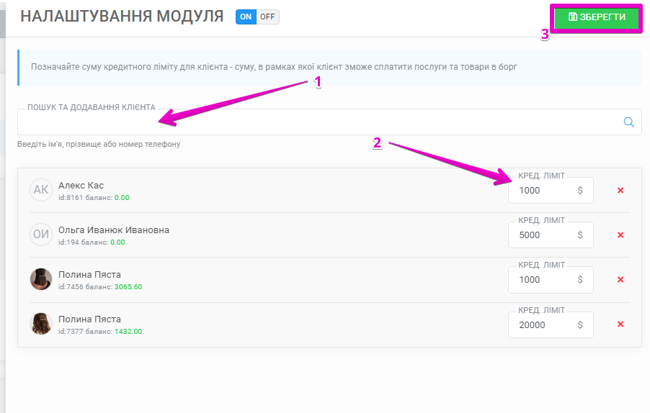Click the НАЛАШТУВАННЯ МОДУЛЯ heading
Image resolution: width=650 pixels, height=413 pixels.
click(122, 17)
